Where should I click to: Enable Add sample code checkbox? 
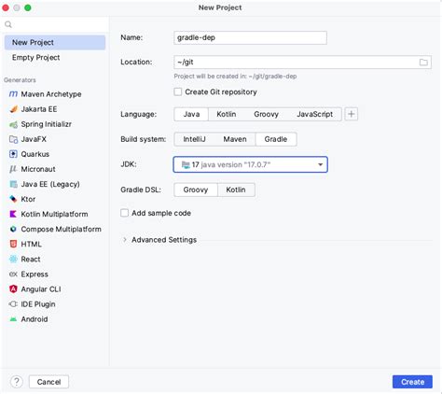pos(125,213)
